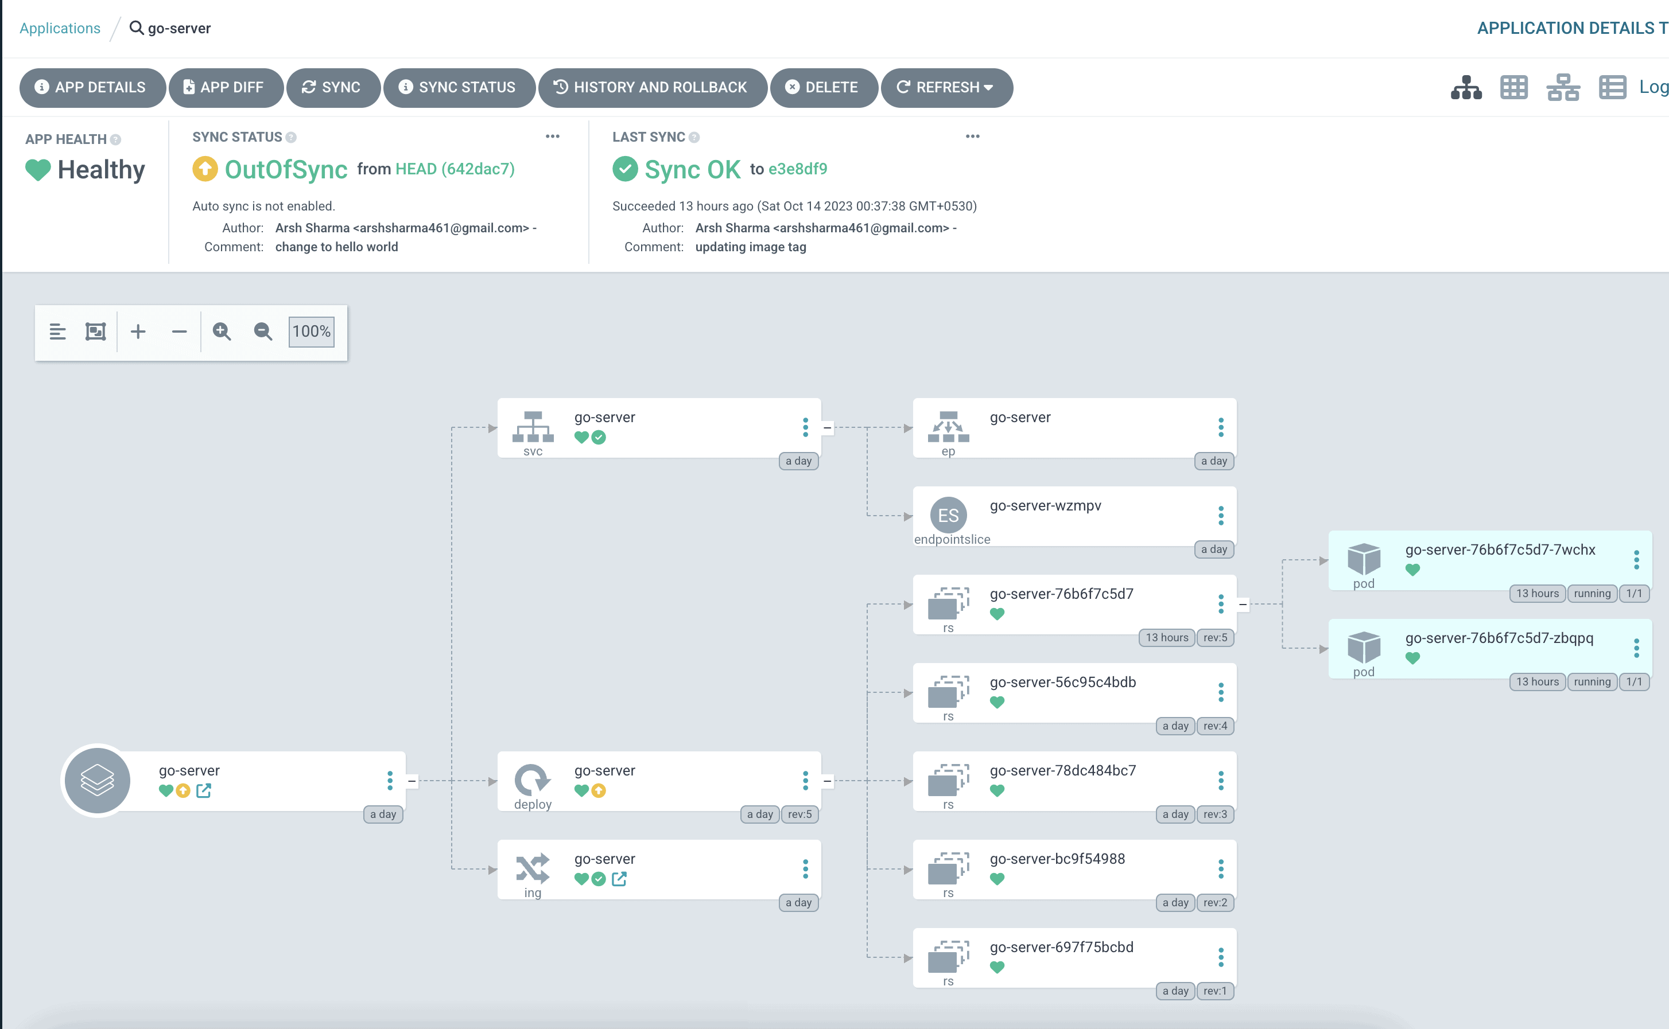Expand the LAST SYNC overflow menu
The height and width of the screenshot is (1029, 1669).
(973, 136)
